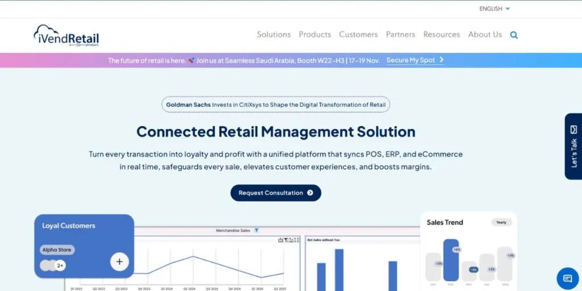The image size is (582, 291).
Task: Click the Goldman Sachs announcement pill
Action: [276, 105]
